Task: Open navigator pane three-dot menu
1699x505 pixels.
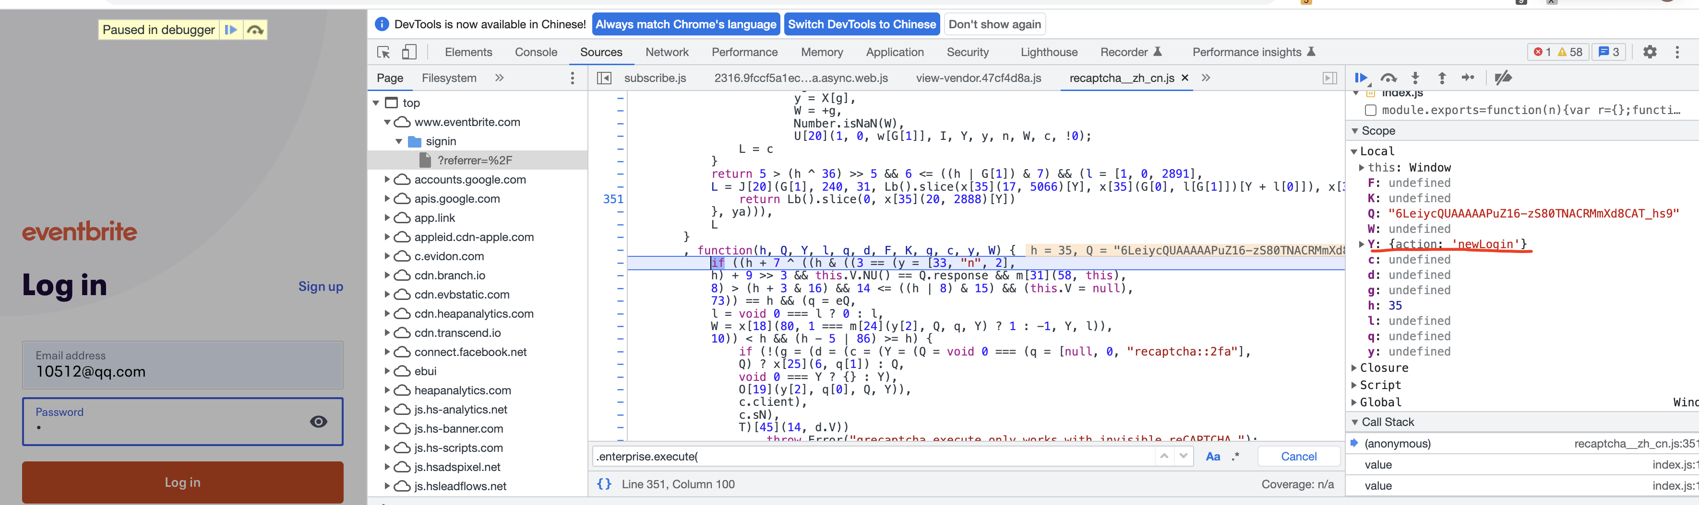Action: (x=572, y=79)
